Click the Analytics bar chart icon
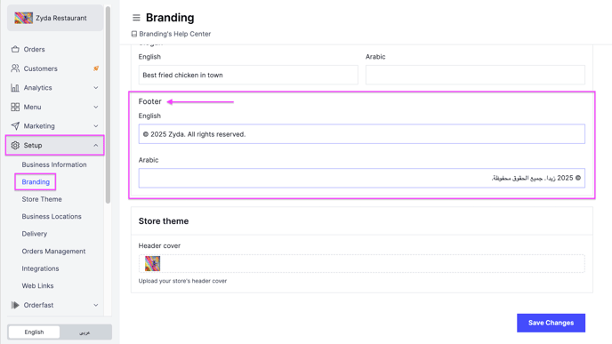The image size is (612, 344). point(15,88)
